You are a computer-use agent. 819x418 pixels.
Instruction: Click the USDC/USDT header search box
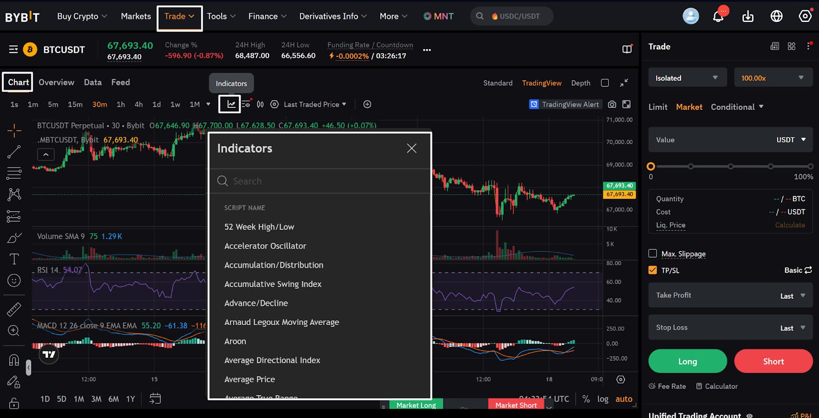tap(512, 16)
